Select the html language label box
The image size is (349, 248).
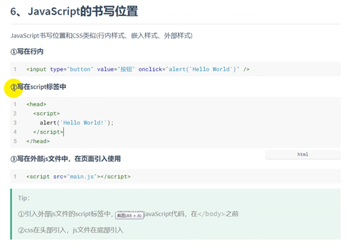[303, 155]
